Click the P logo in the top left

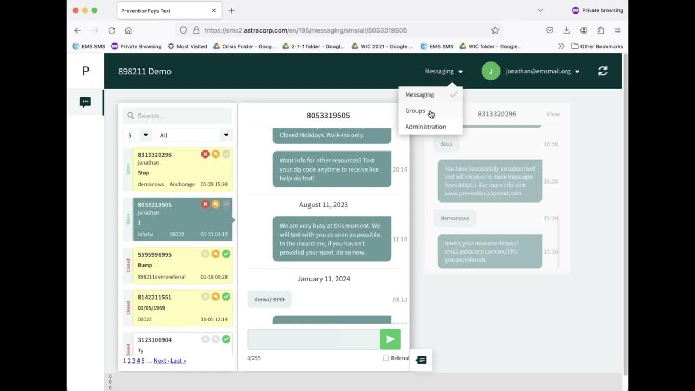click(x=85, y=71)
